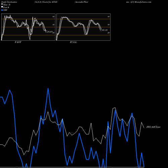Select the 'Daily Stochastics' title text
The width and height of the screenshot is (168, 168).
(x=9, y=2)
